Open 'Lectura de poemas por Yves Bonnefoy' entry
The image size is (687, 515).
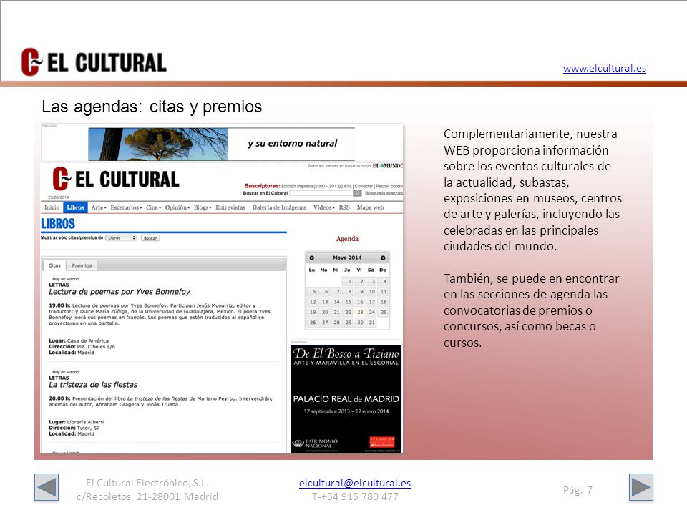pyautogui.click(x=120, y=292)
